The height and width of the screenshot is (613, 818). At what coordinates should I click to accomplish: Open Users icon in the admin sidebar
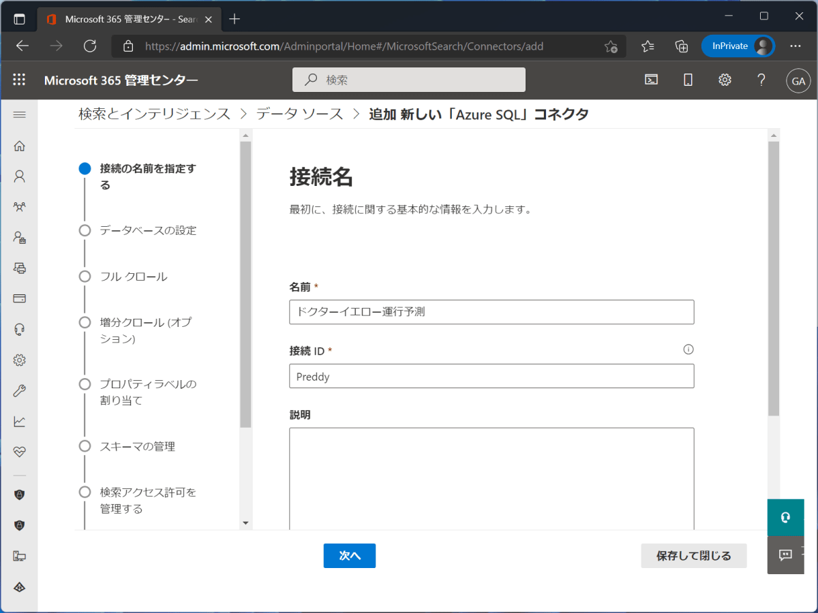pos(19,176)
